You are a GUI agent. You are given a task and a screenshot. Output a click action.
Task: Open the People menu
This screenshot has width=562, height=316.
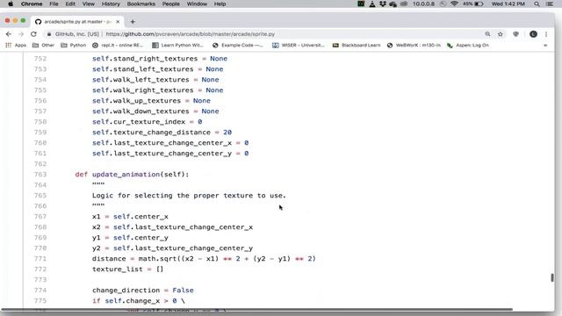[x=170, y=4]
